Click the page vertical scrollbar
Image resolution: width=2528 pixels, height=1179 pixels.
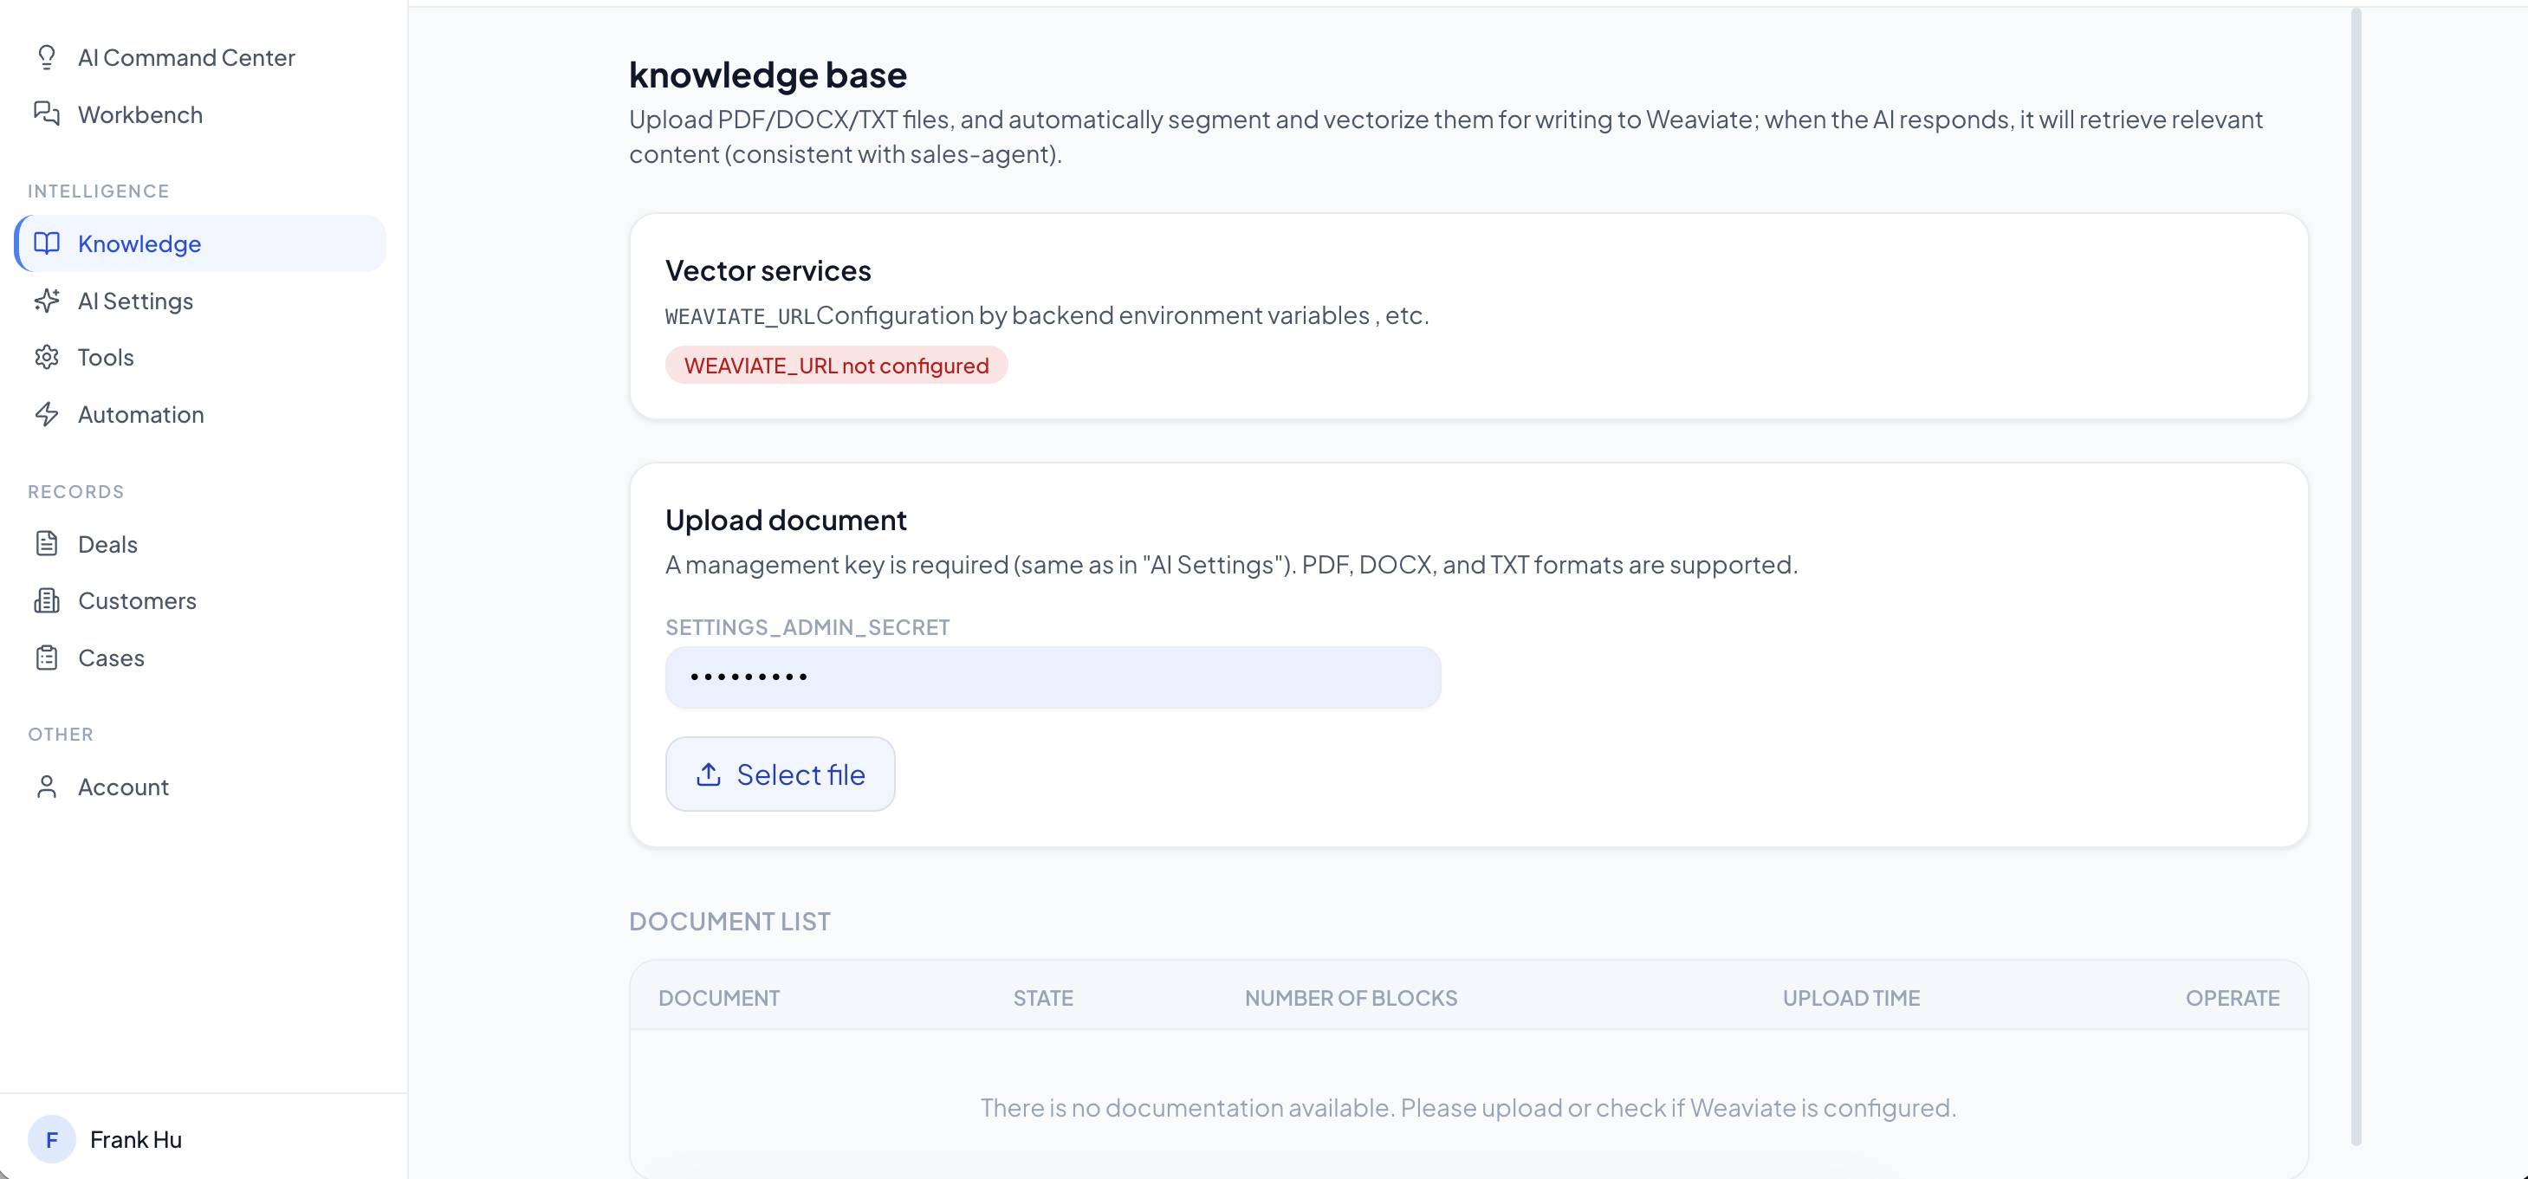pos(2356,577)
